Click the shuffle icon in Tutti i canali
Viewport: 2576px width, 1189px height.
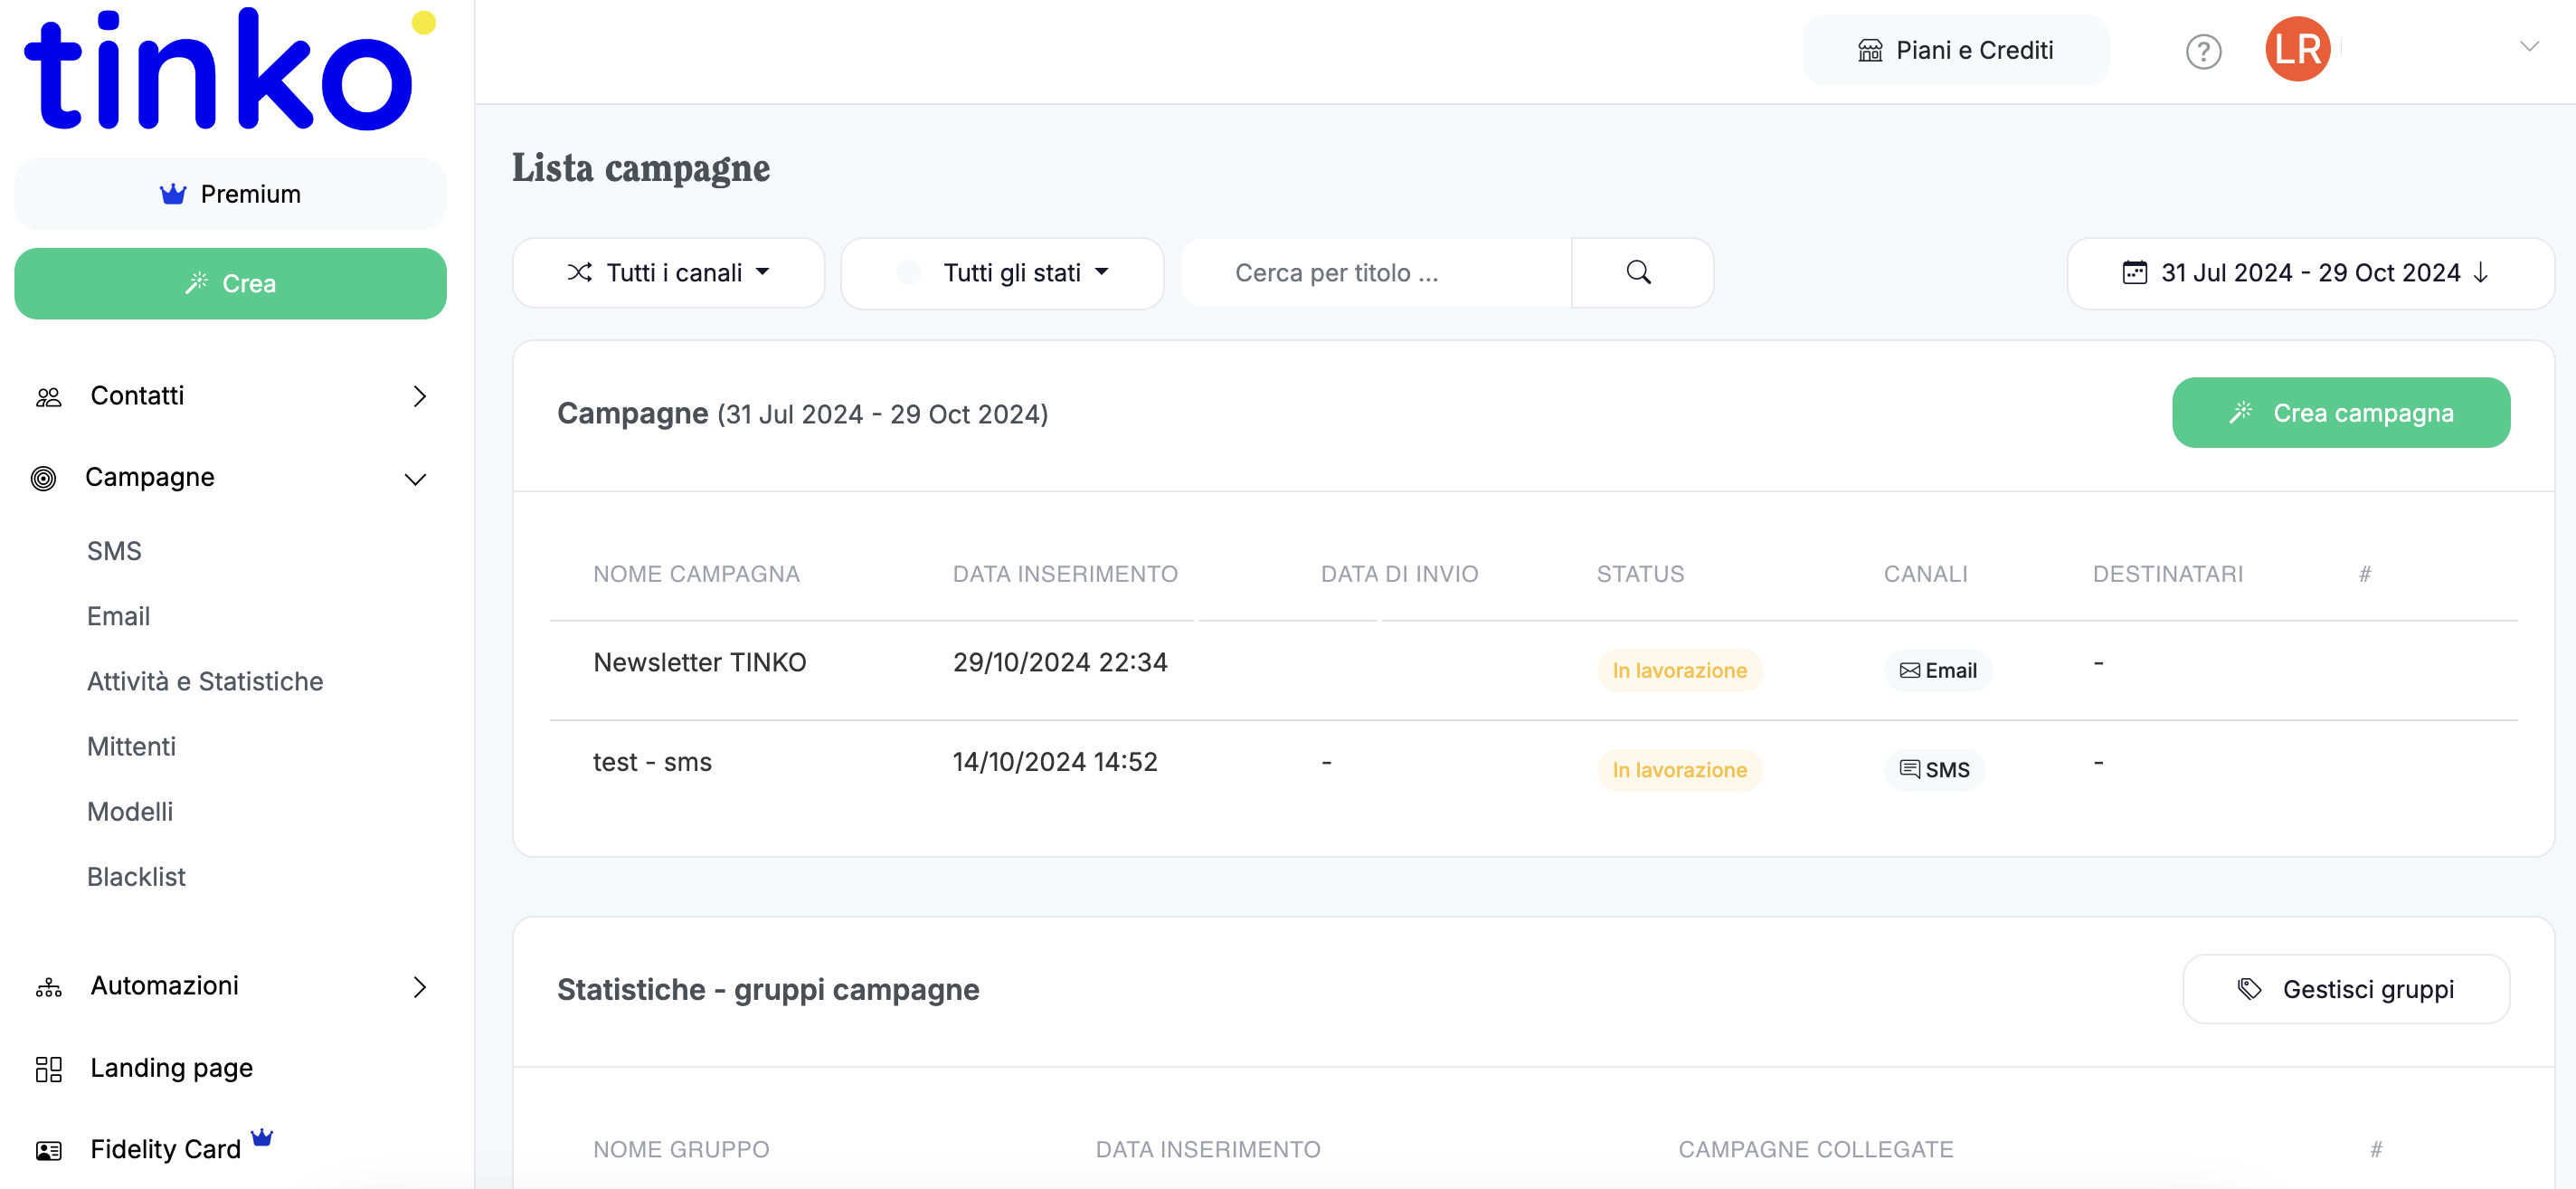click(x=579, y=272)
